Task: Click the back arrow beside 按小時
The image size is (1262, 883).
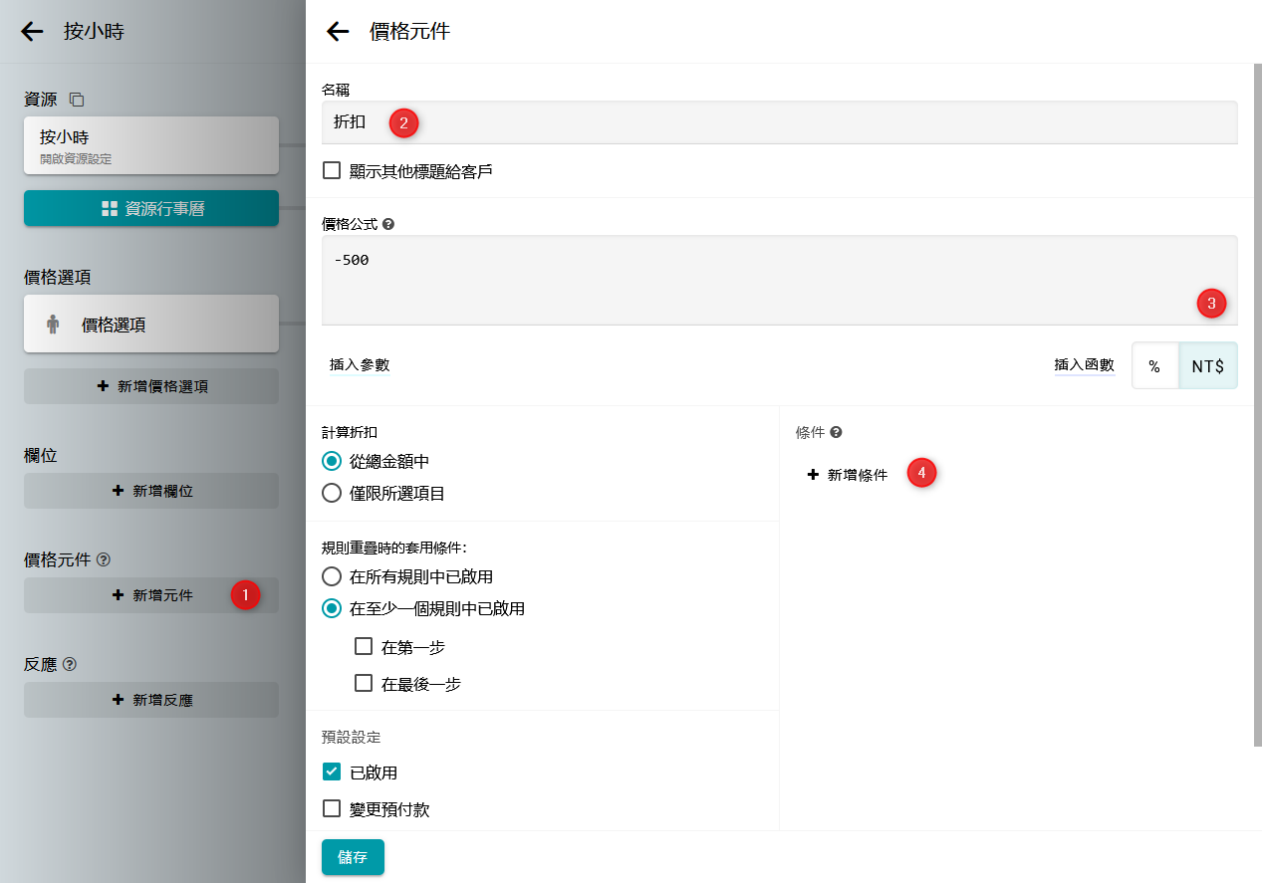Action: coord(33,32)
